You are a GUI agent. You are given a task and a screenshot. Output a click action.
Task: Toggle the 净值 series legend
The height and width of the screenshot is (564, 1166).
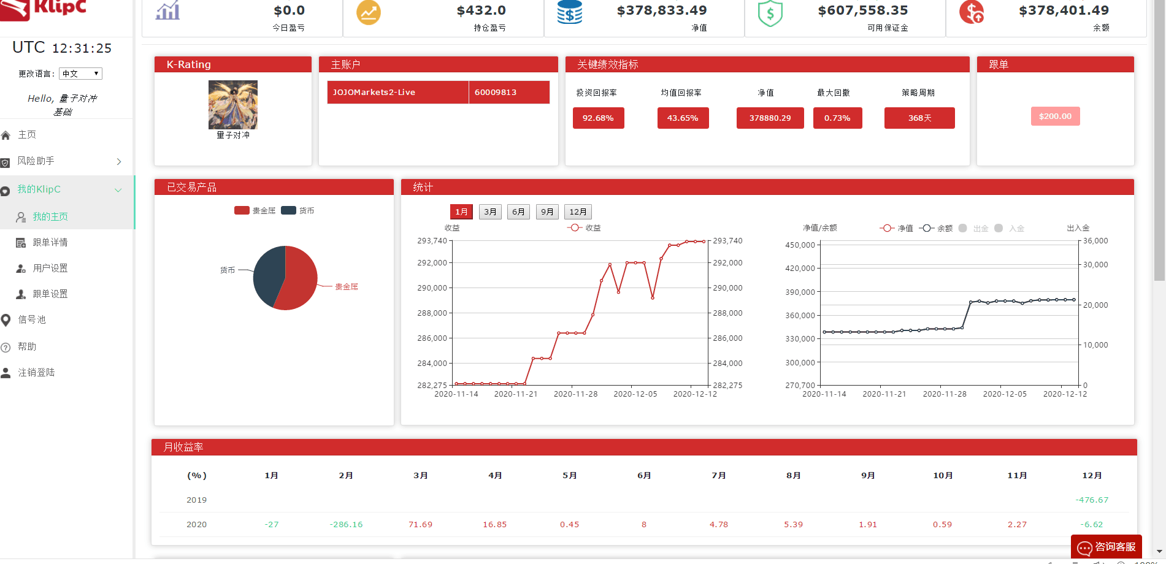[896, 228]
